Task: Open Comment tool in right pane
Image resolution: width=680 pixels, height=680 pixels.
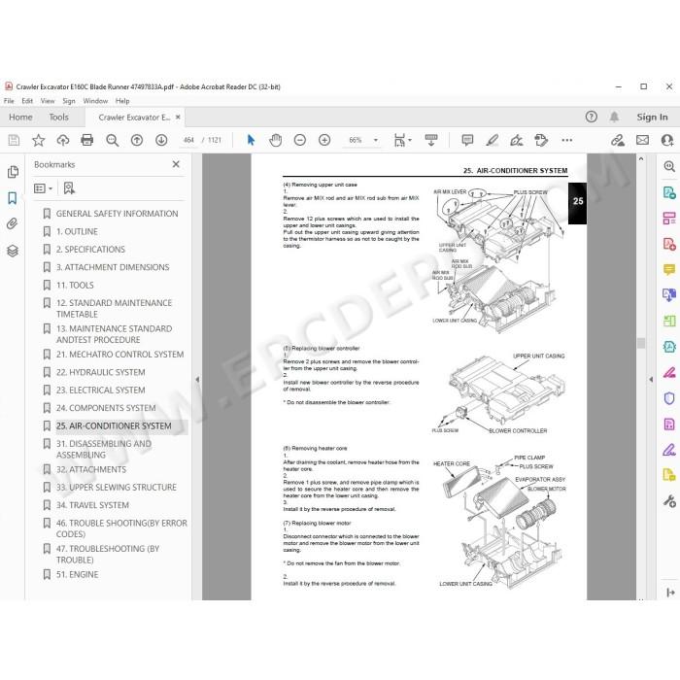Action: (669, 269)
